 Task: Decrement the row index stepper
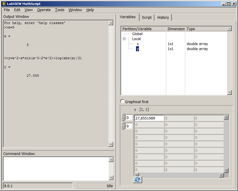(123, 119)
